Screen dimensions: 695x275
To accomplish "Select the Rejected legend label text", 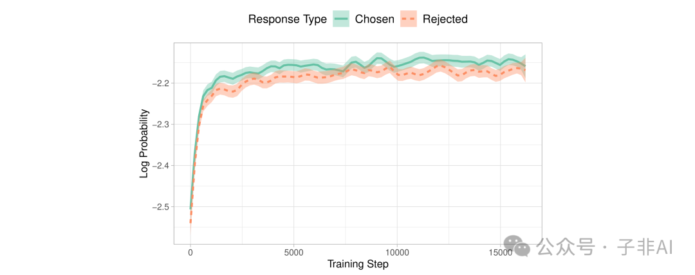I will [445, 19].
